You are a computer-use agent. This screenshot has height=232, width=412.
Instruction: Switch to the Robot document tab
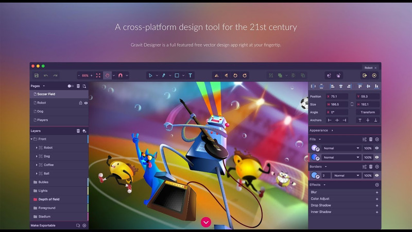(x=368, y=68)
